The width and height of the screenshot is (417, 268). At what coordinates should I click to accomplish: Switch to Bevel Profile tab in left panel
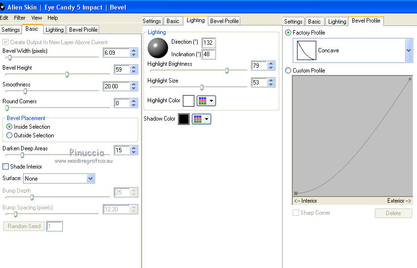point(83,30)
